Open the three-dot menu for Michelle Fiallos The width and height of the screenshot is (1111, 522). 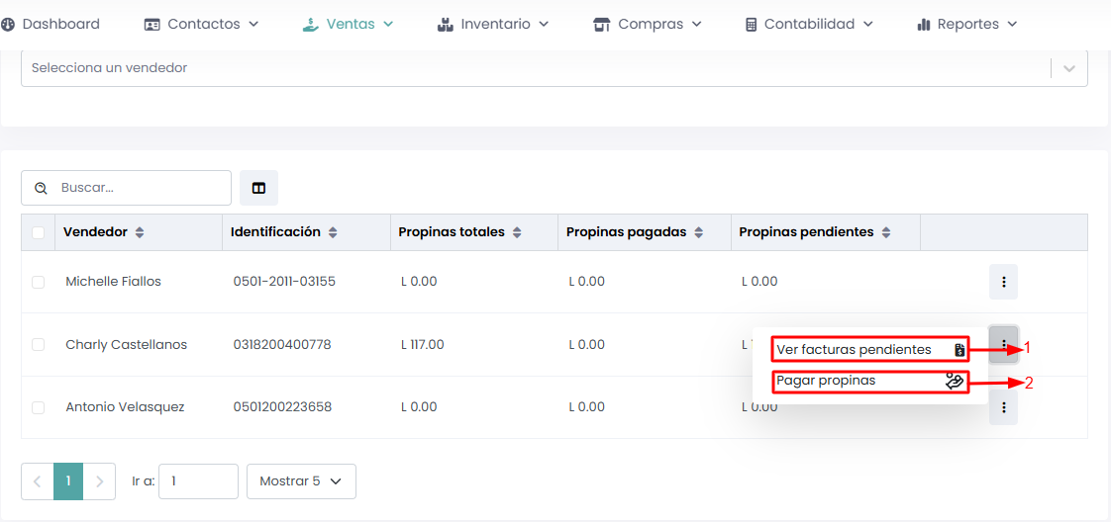(1003, 282)
